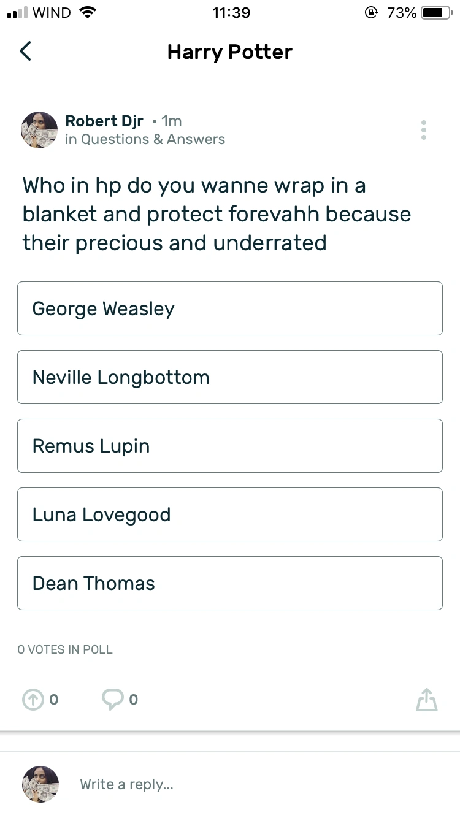
Task: Open the Questions & Answers category
Action: pos(153,140)
